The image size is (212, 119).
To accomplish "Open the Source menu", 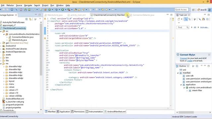I will coord(19,5).
